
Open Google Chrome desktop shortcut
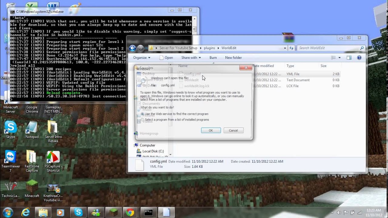click(32, 109)
